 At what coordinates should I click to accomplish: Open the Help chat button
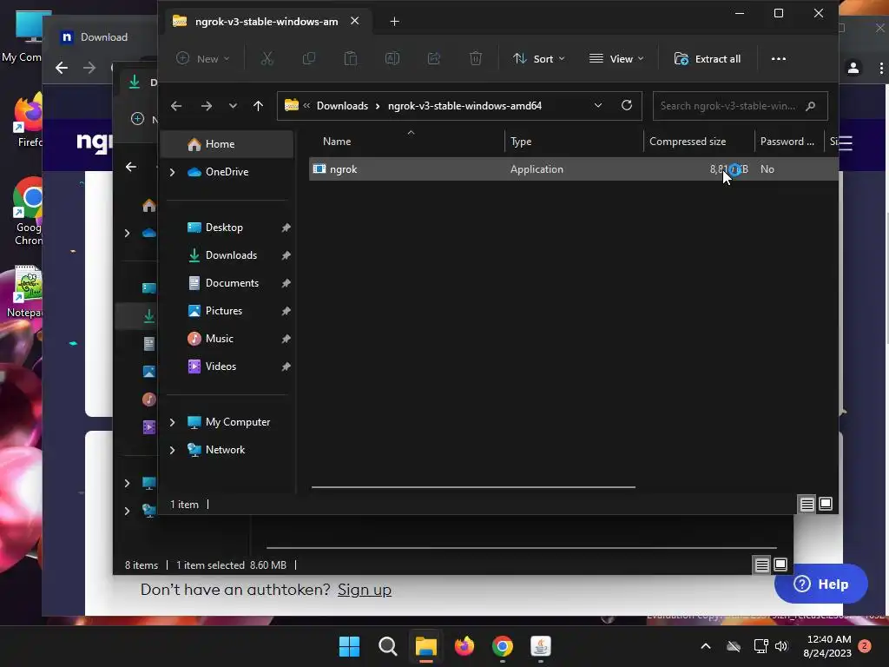[820, 584]
